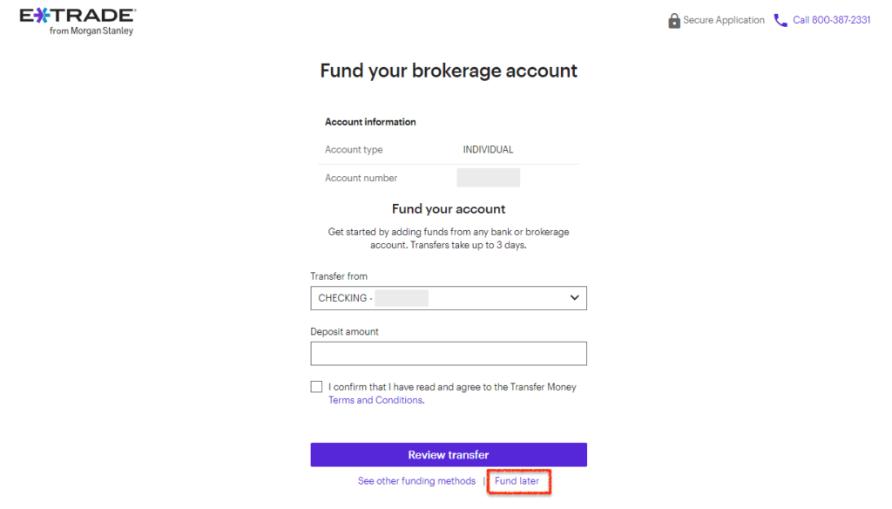Click the Review transfer button
Screen dimensions: 892x509
tap(449, 455)
